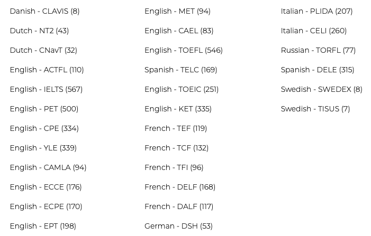Open the English - IELTS (567) link
This screenshot has height=236, width=371.
(x=46, y=90)
